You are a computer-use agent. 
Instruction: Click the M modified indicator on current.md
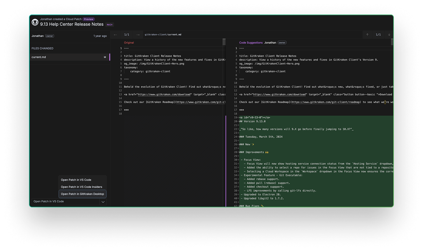[105, 57]
